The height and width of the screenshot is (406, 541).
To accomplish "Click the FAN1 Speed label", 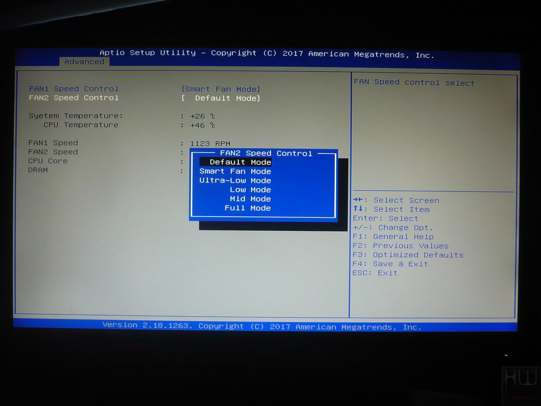I will coord(53,143).
